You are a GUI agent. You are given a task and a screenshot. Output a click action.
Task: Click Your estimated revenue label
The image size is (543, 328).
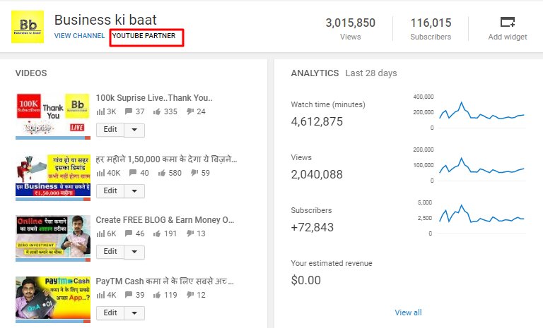[x=332, y=263]
